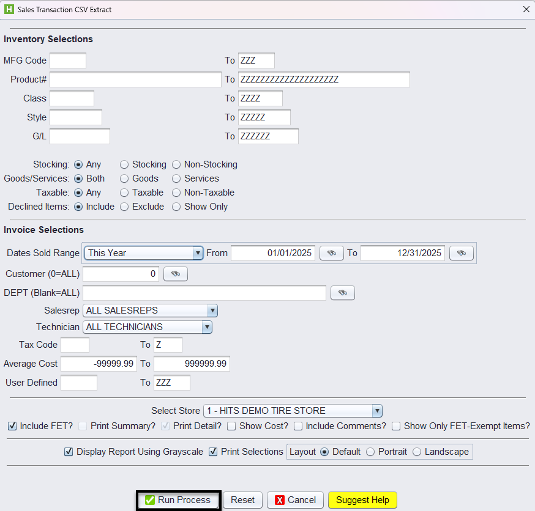Open the Salesrep dropdown list
Image resolution: width=535 pixels, height=511 pixels.
212,311
